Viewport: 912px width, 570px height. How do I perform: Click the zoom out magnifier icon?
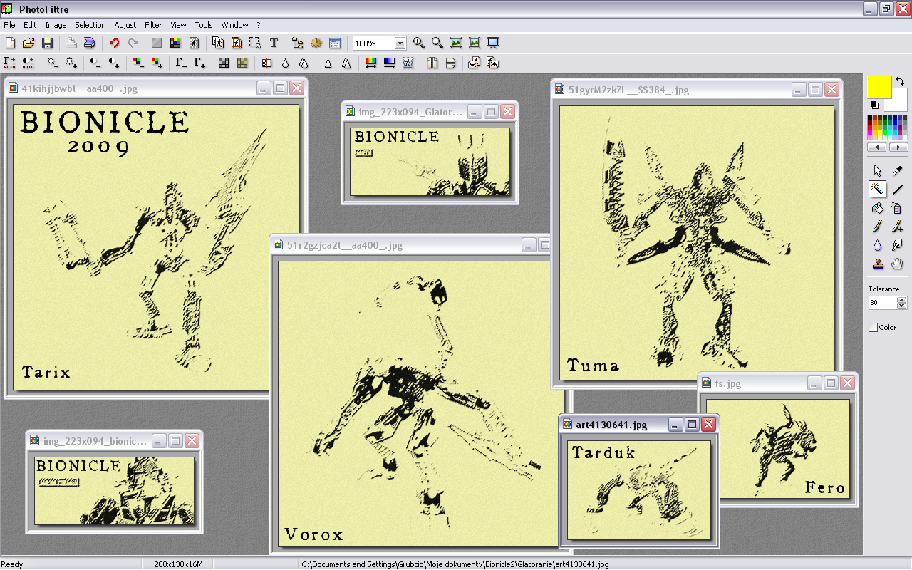[x=437, y=43]
